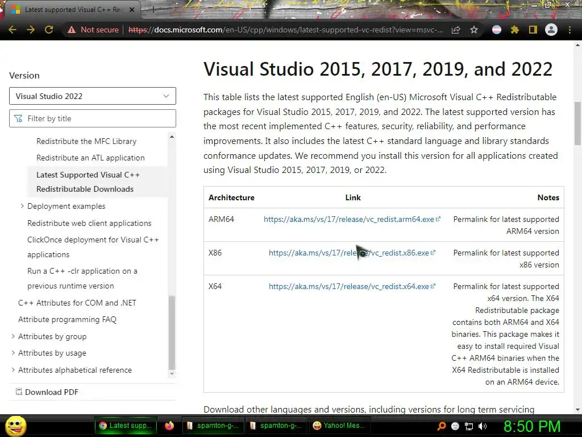Screen dimensions: 582x437
Task: Go forward with the browser forward arrow
Action: coord(31,30)
